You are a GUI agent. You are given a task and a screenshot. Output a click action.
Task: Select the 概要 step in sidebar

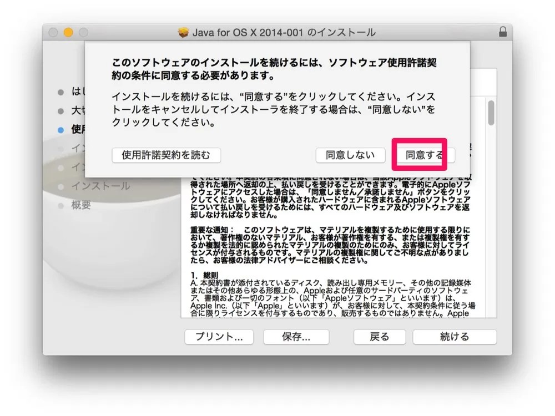[81, 205]
